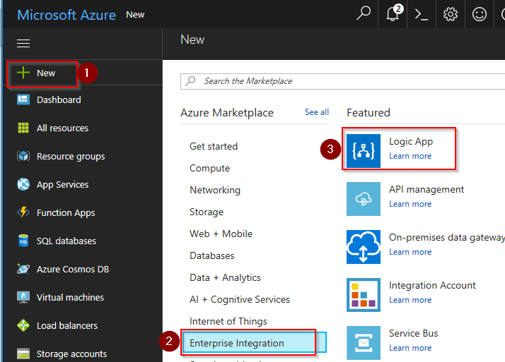The height and width of the screenshot is (362, 505).
Task: Click the On-premises data gateway icon
Action: coord(364,247)
